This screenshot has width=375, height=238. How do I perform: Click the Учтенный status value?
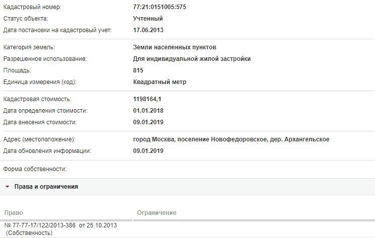[148, 19]
